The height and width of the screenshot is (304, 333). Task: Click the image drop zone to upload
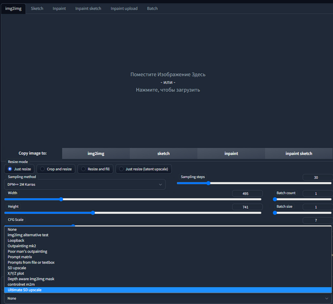pos(167,82)
